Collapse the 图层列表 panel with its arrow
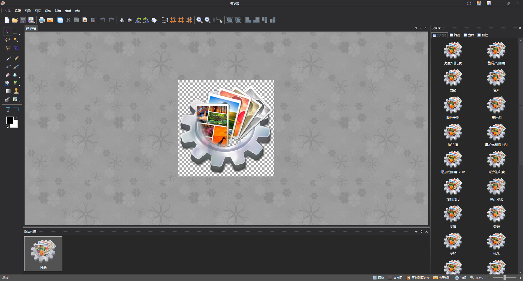The height and width of the screenshot is (281, 523). pyautogui.click(x=416, y=231)
